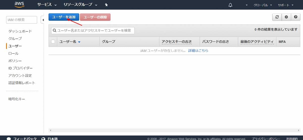
Task: Open the table settings gear icon
Action: 286,17
